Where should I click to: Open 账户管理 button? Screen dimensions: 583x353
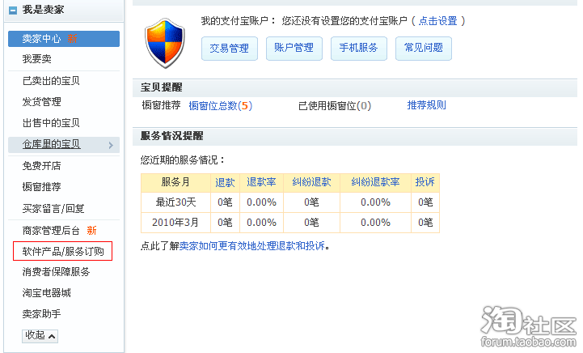pos(294,49)
